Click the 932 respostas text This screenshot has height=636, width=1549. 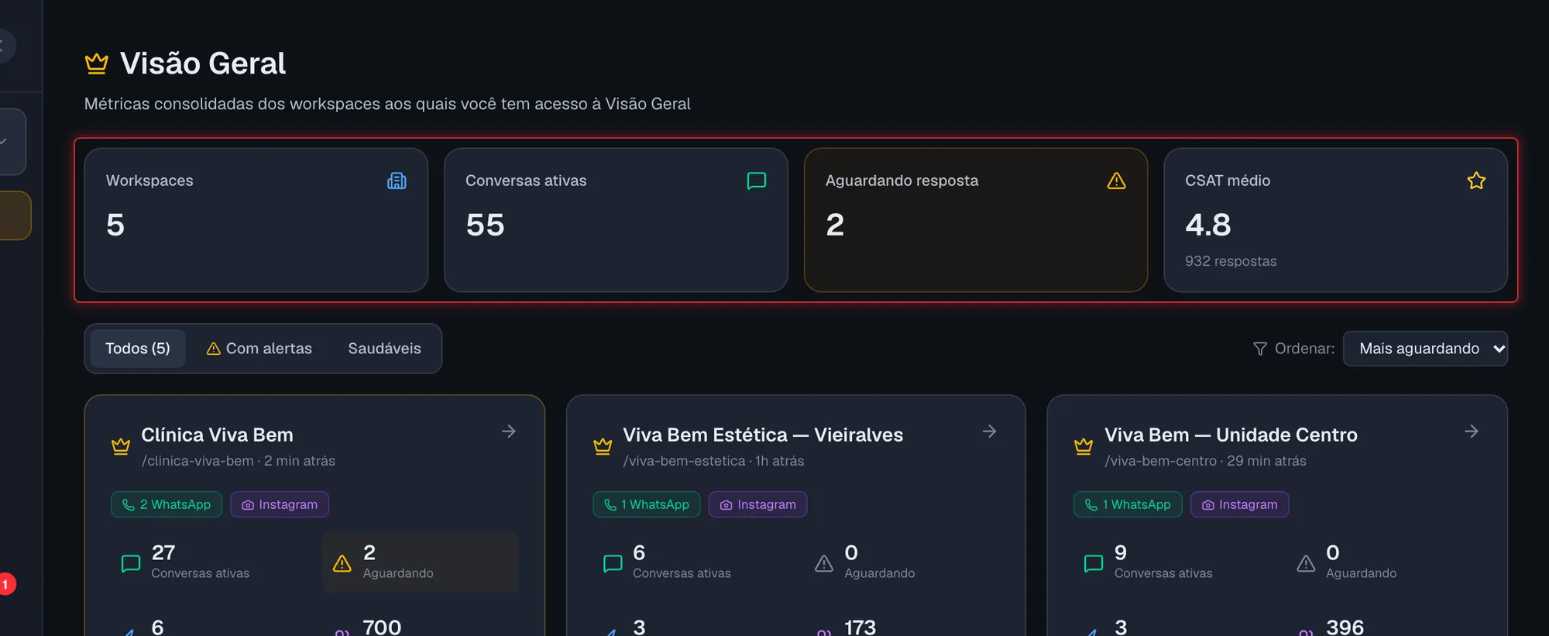point(1231,261)
